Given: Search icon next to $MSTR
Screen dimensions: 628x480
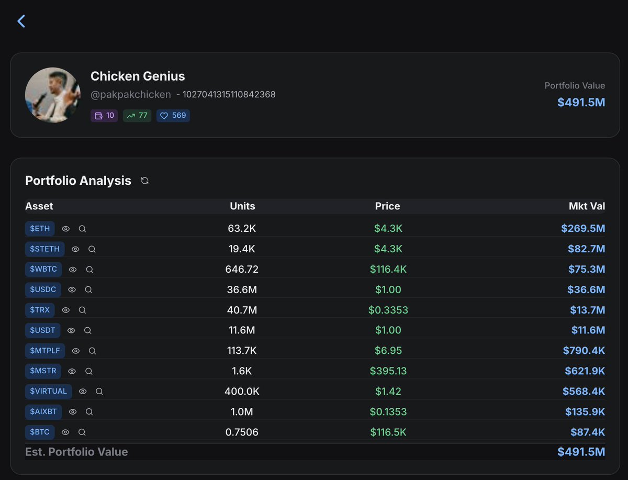Looking at the screenshot, I should 89,371.
